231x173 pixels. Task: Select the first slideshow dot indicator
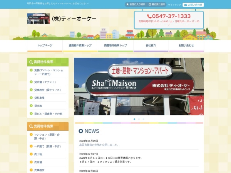coord(134,119)
